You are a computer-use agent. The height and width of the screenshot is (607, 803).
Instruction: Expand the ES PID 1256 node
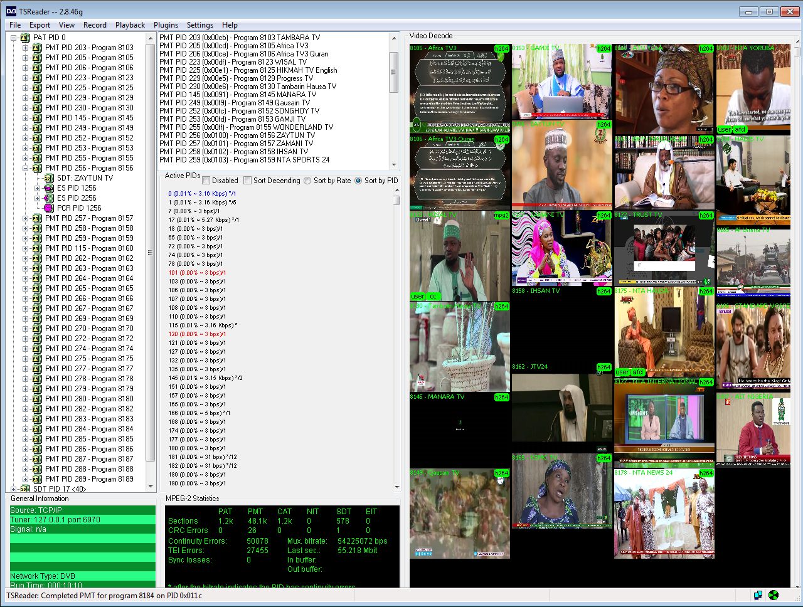point(37,188)
